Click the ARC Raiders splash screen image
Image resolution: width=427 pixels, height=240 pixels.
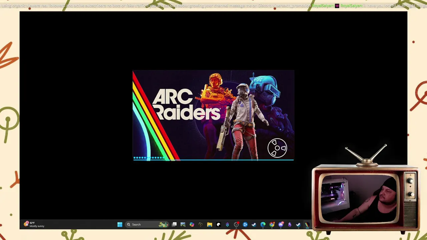click(213, 115)
